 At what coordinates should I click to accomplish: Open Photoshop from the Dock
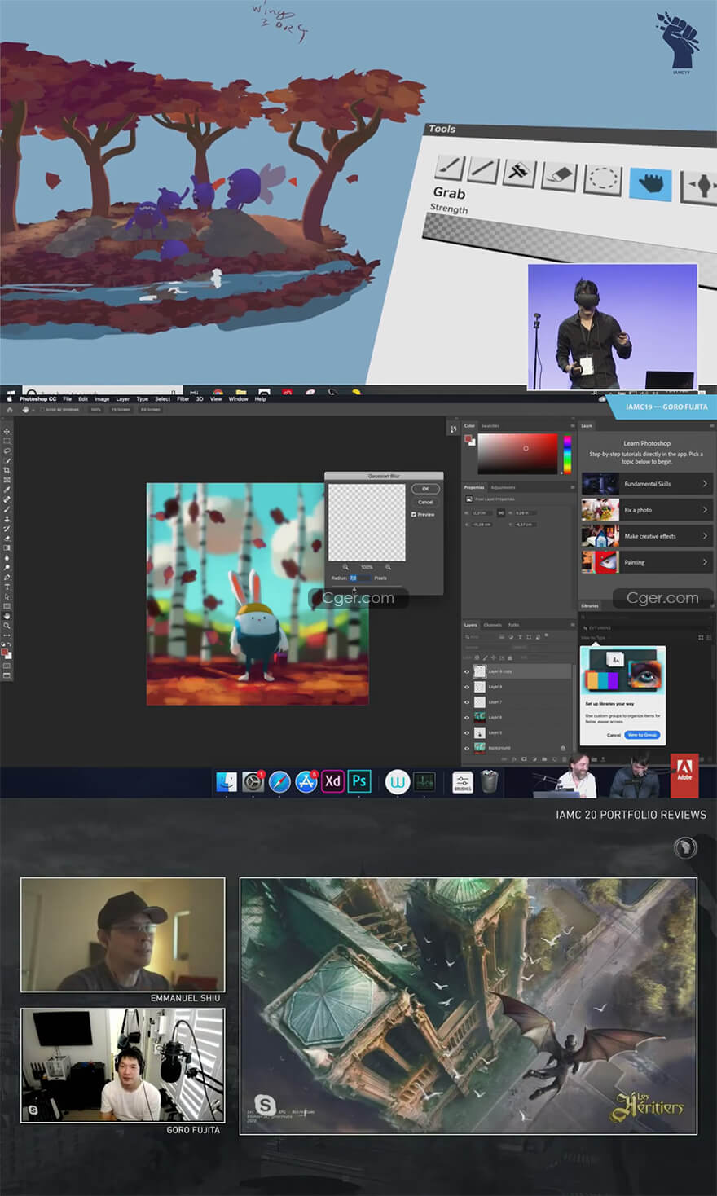359,781
